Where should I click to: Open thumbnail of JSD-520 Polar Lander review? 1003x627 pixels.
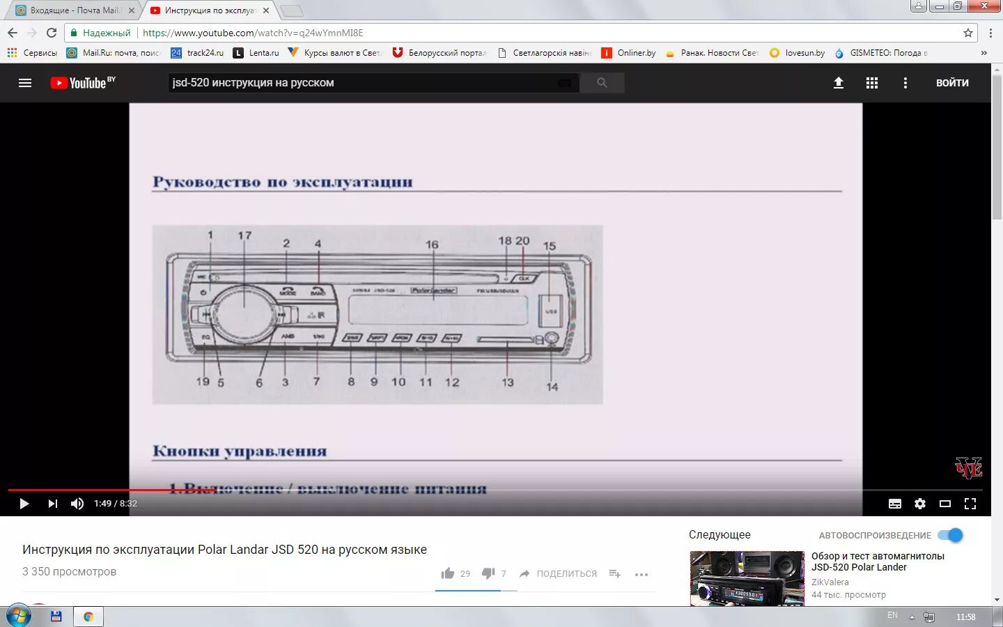pyautogui.click(x=747, y=578)
